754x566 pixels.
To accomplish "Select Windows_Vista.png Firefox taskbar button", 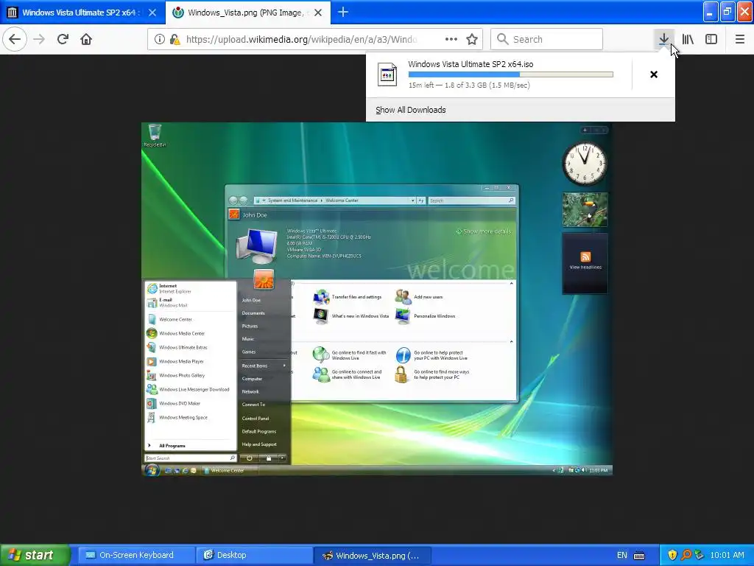I will 372,556.
